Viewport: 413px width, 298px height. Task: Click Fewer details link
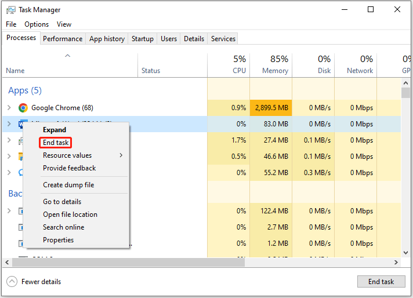[x=41, y=282]
